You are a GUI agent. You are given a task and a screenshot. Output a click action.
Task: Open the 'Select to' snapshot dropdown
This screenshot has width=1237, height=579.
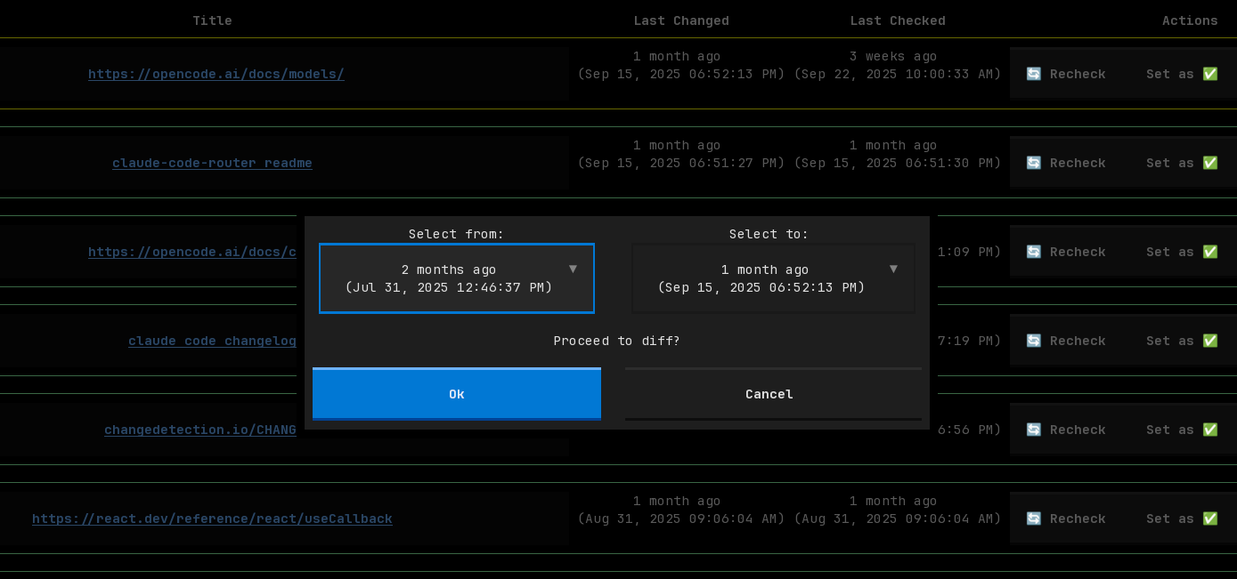(773, 278)
